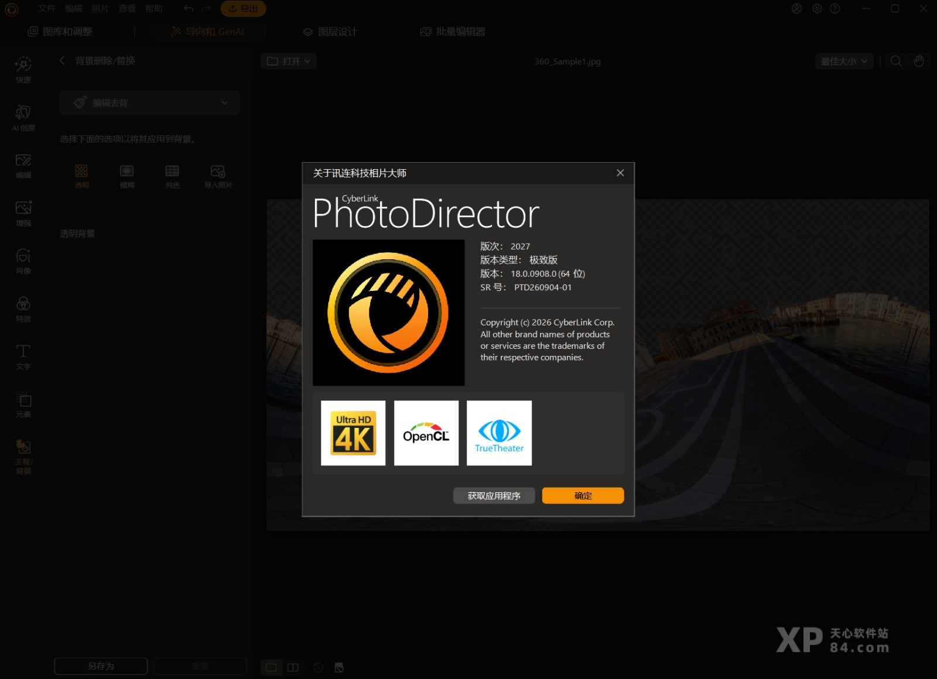The width and height of the screenshot is (937, 679).
Task: Select the AI 创意 sidebar tool
Action: click(23, 118)
